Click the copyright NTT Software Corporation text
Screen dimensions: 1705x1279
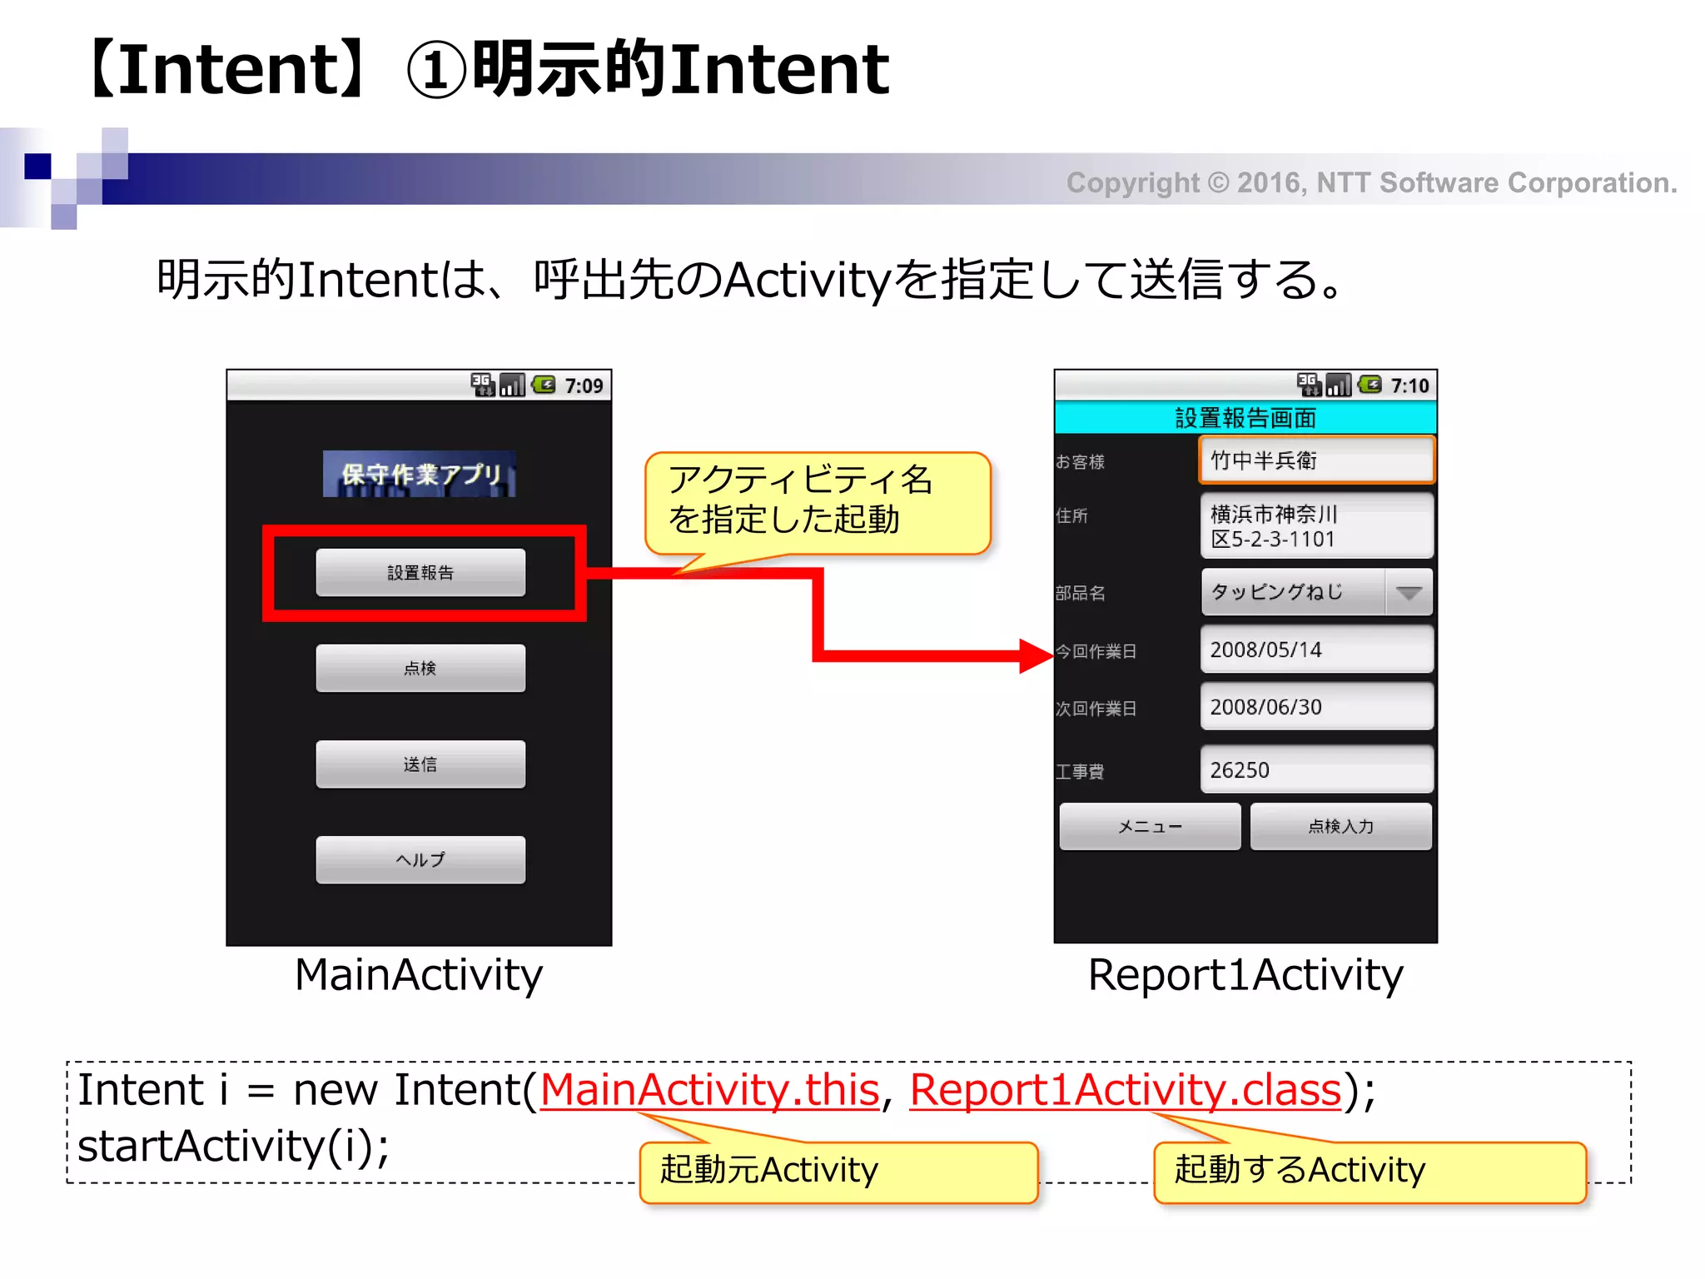[x=1372, y=182]
